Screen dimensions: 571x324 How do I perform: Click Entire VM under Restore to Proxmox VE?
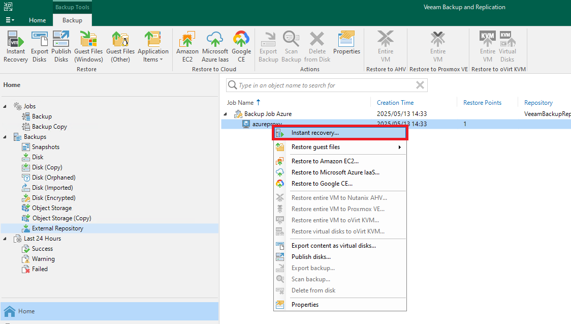[438, 47]
